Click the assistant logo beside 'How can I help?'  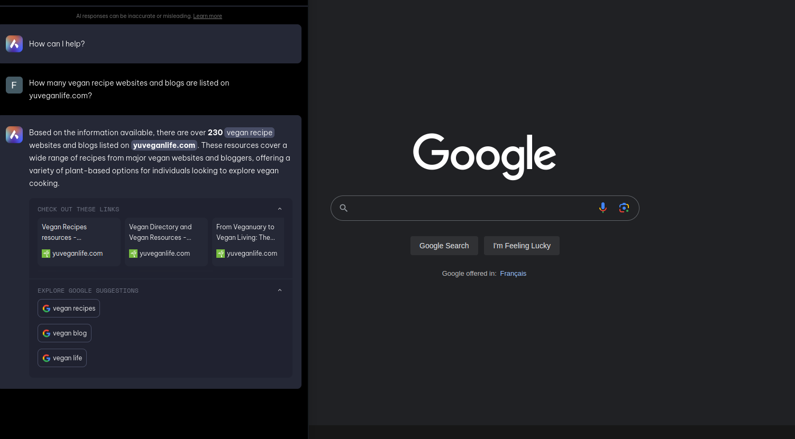(x=14, y=44)
